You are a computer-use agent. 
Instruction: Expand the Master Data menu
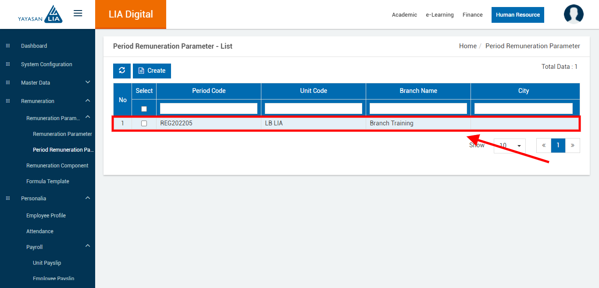click(88, 82)
